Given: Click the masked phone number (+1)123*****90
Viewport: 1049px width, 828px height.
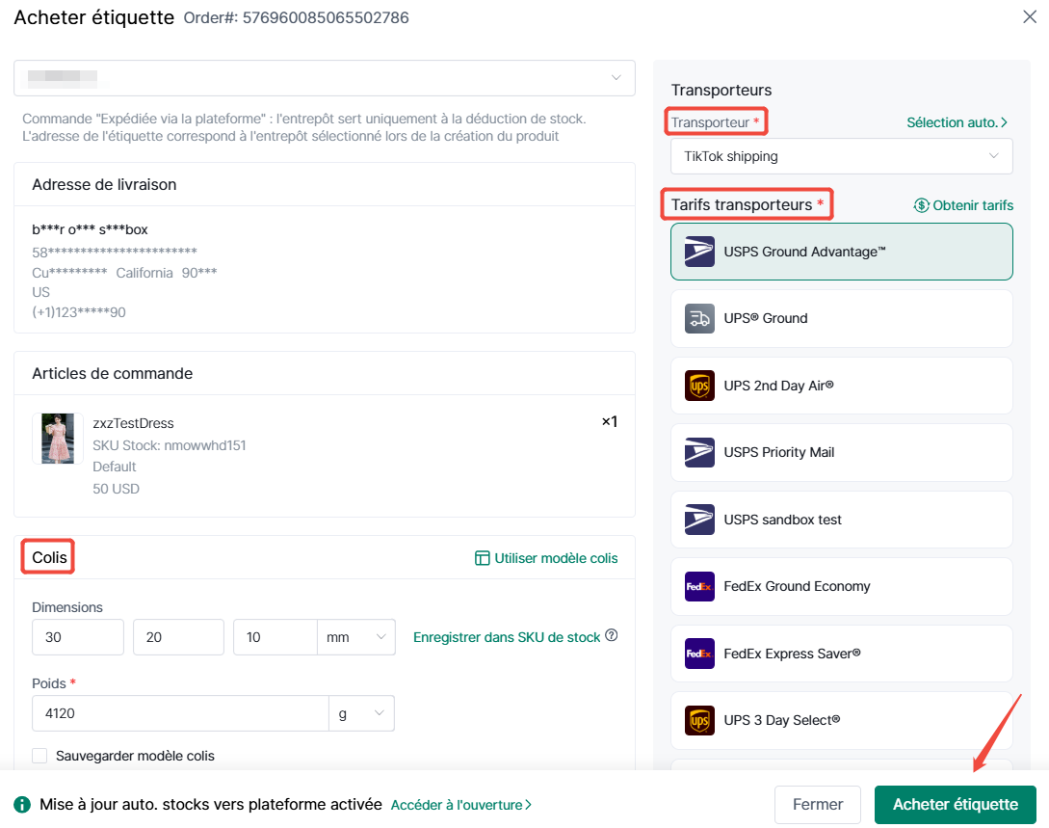Looking at the screenshot, I should click(x=79, y=312).
